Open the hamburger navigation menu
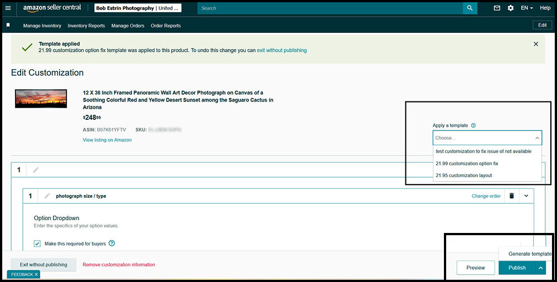 [8, 8]
